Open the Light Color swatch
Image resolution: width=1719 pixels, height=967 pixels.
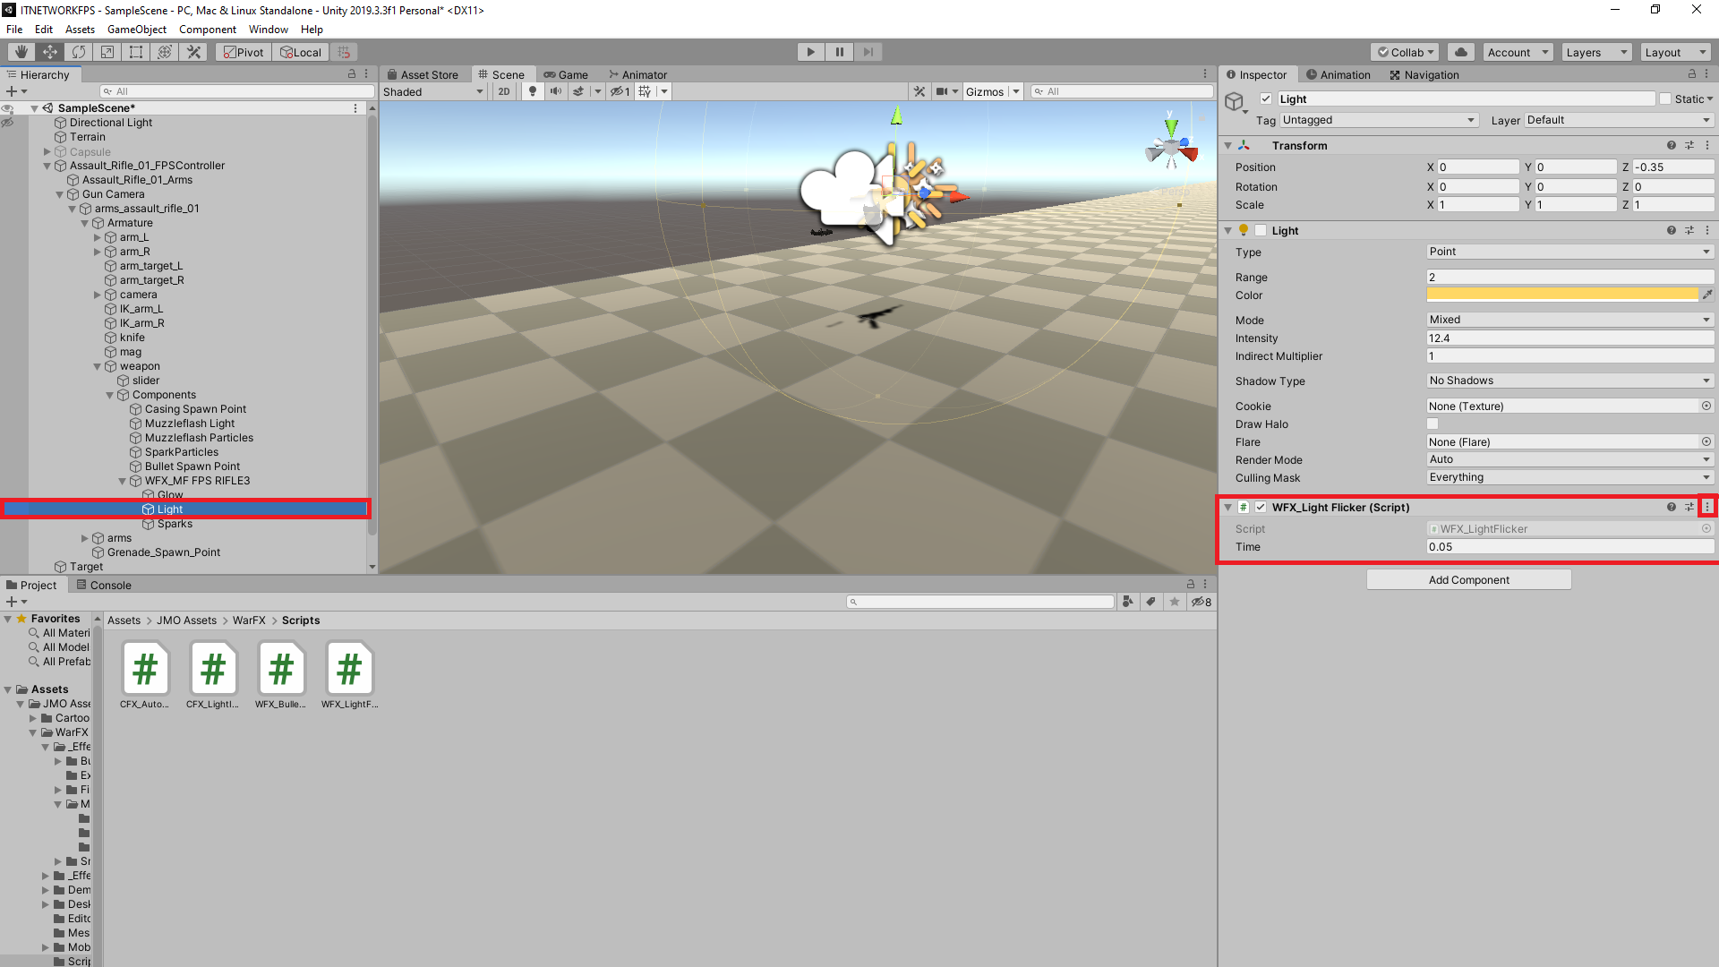point(1563,294)
